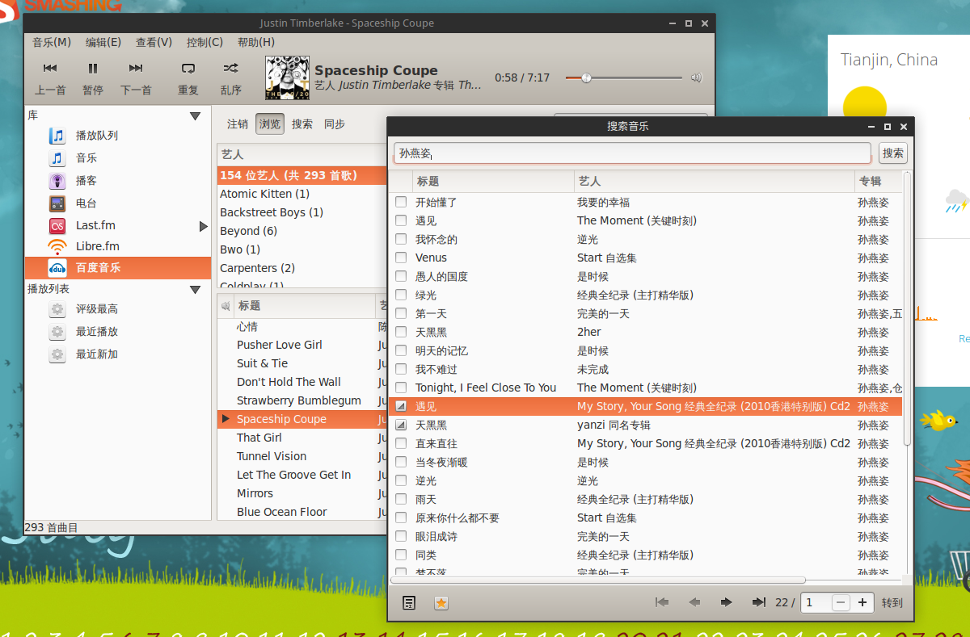Open the 播放队列 play queue in sidebar
The width and height of the screenshot is (970, 637).
coord(96,136)
